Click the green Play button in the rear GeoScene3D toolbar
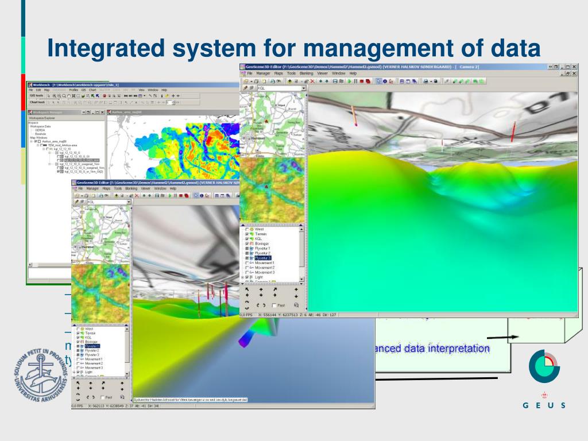The height and width of the screenshot is (441, 588). point(170,195)
